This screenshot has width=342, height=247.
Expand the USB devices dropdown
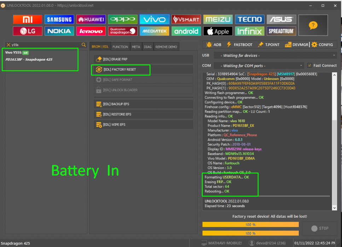pos(334,55)
